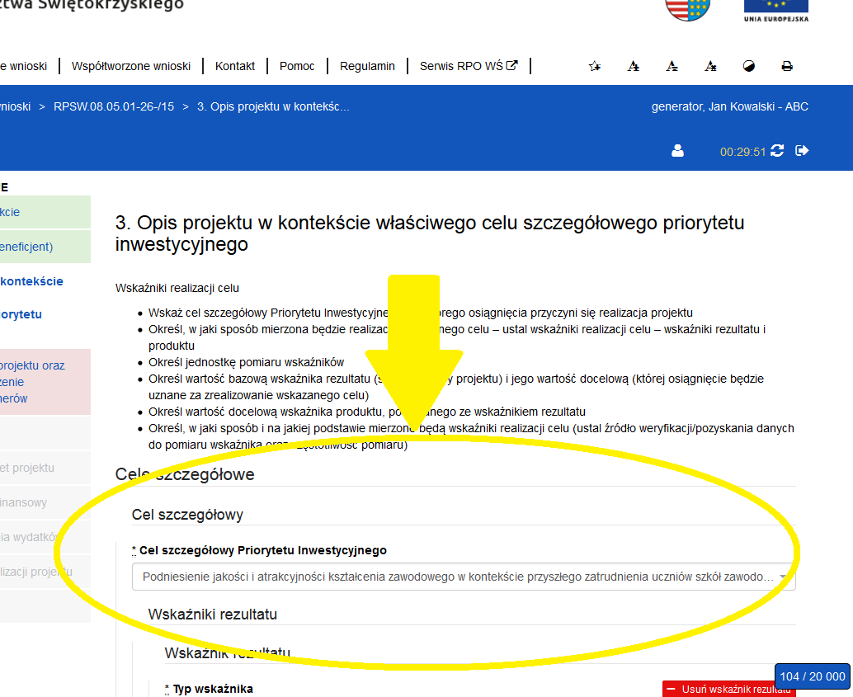Click sidebar item 'et projektu'

(x=45, y=468)
